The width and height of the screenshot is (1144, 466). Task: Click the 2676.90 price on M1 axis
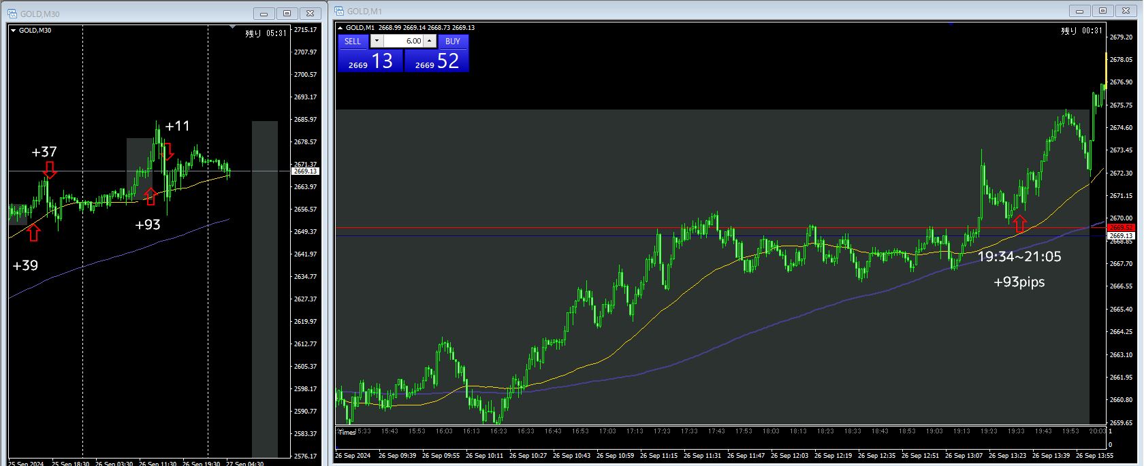click(1121, 82)
